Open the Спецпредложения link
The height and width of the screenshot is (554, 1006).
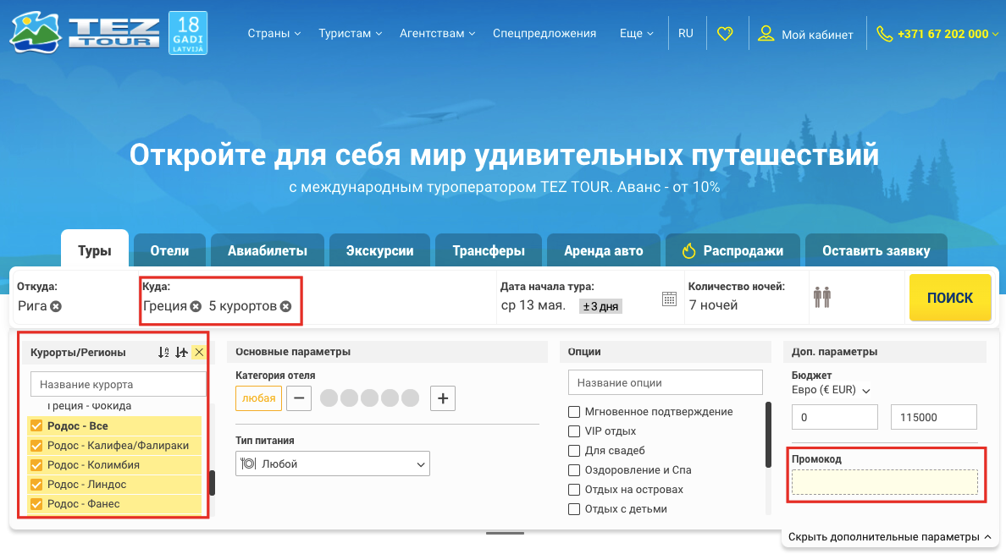pos(544,33)
